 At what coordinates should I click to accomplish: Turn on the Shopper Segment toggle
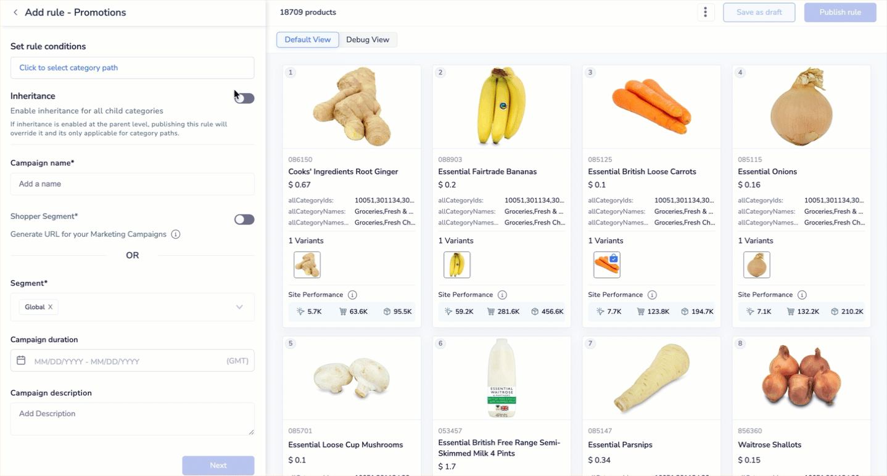pyautogui.click(x=244, y=220)
